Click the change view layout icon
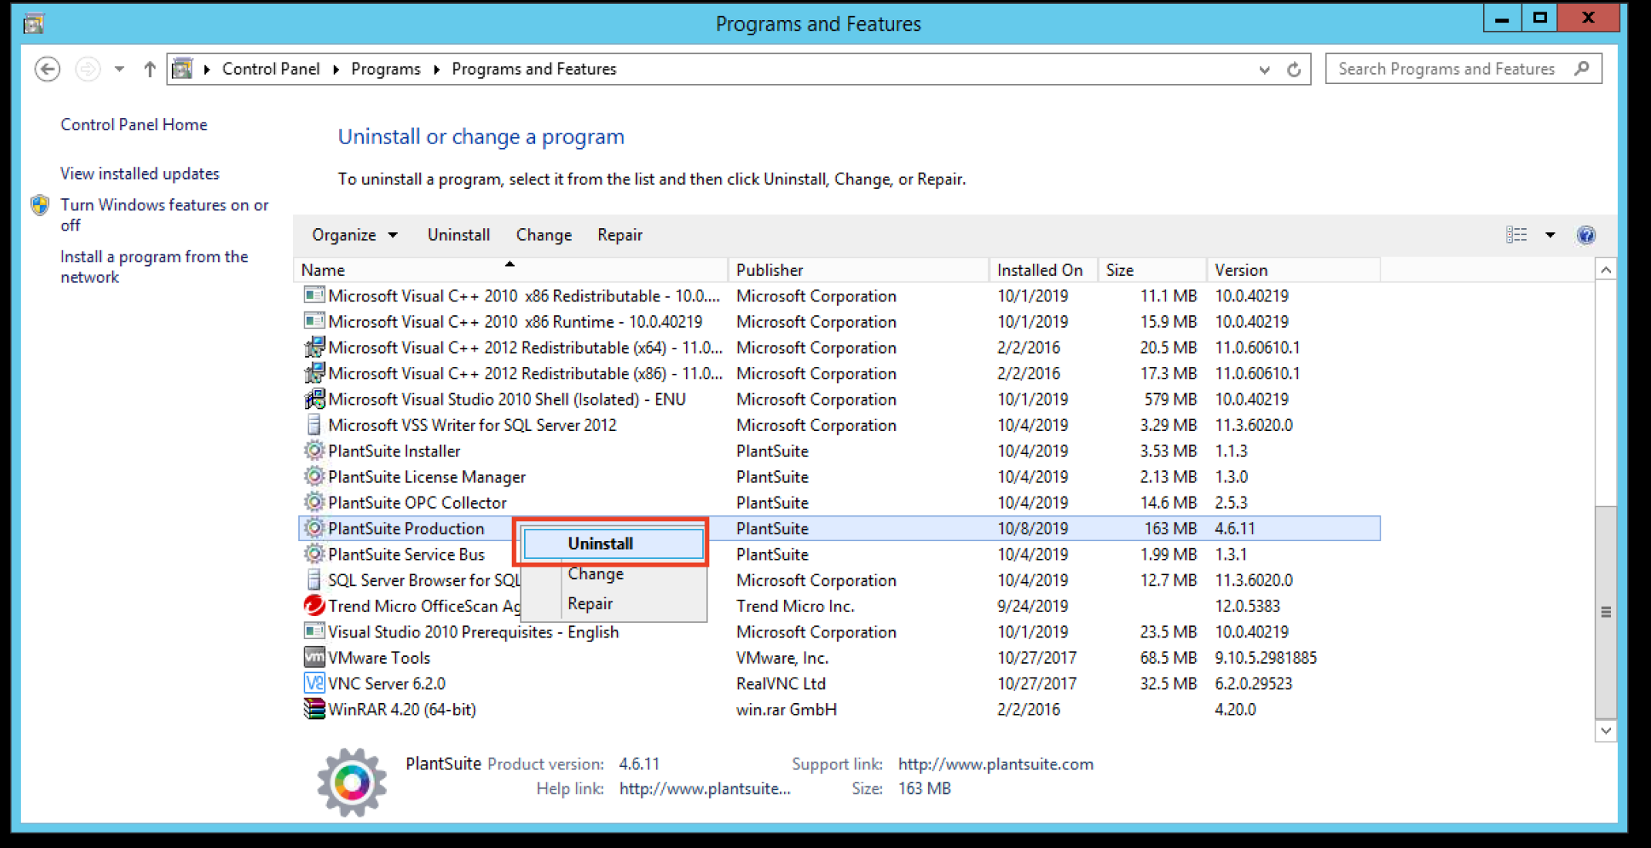Image resolution: width=1651 pixels, height=848 pixels. tap(1516, 234)
